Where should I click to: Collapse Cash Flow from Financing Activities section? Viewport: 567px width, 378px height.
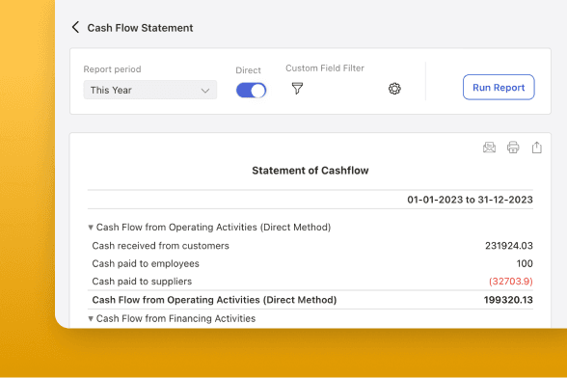click(91, 318)
